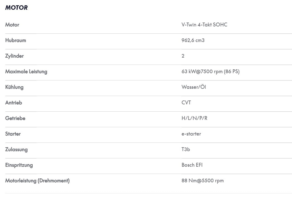This screenshot has width=292, height=199.
Task: Click the CVT value
Action: coord(186,103)
